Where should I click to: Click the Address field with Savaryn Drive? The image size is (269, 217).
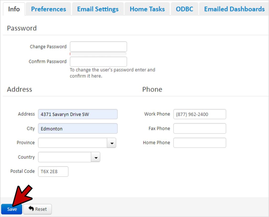pyautogui.click(x=78, y=114)
